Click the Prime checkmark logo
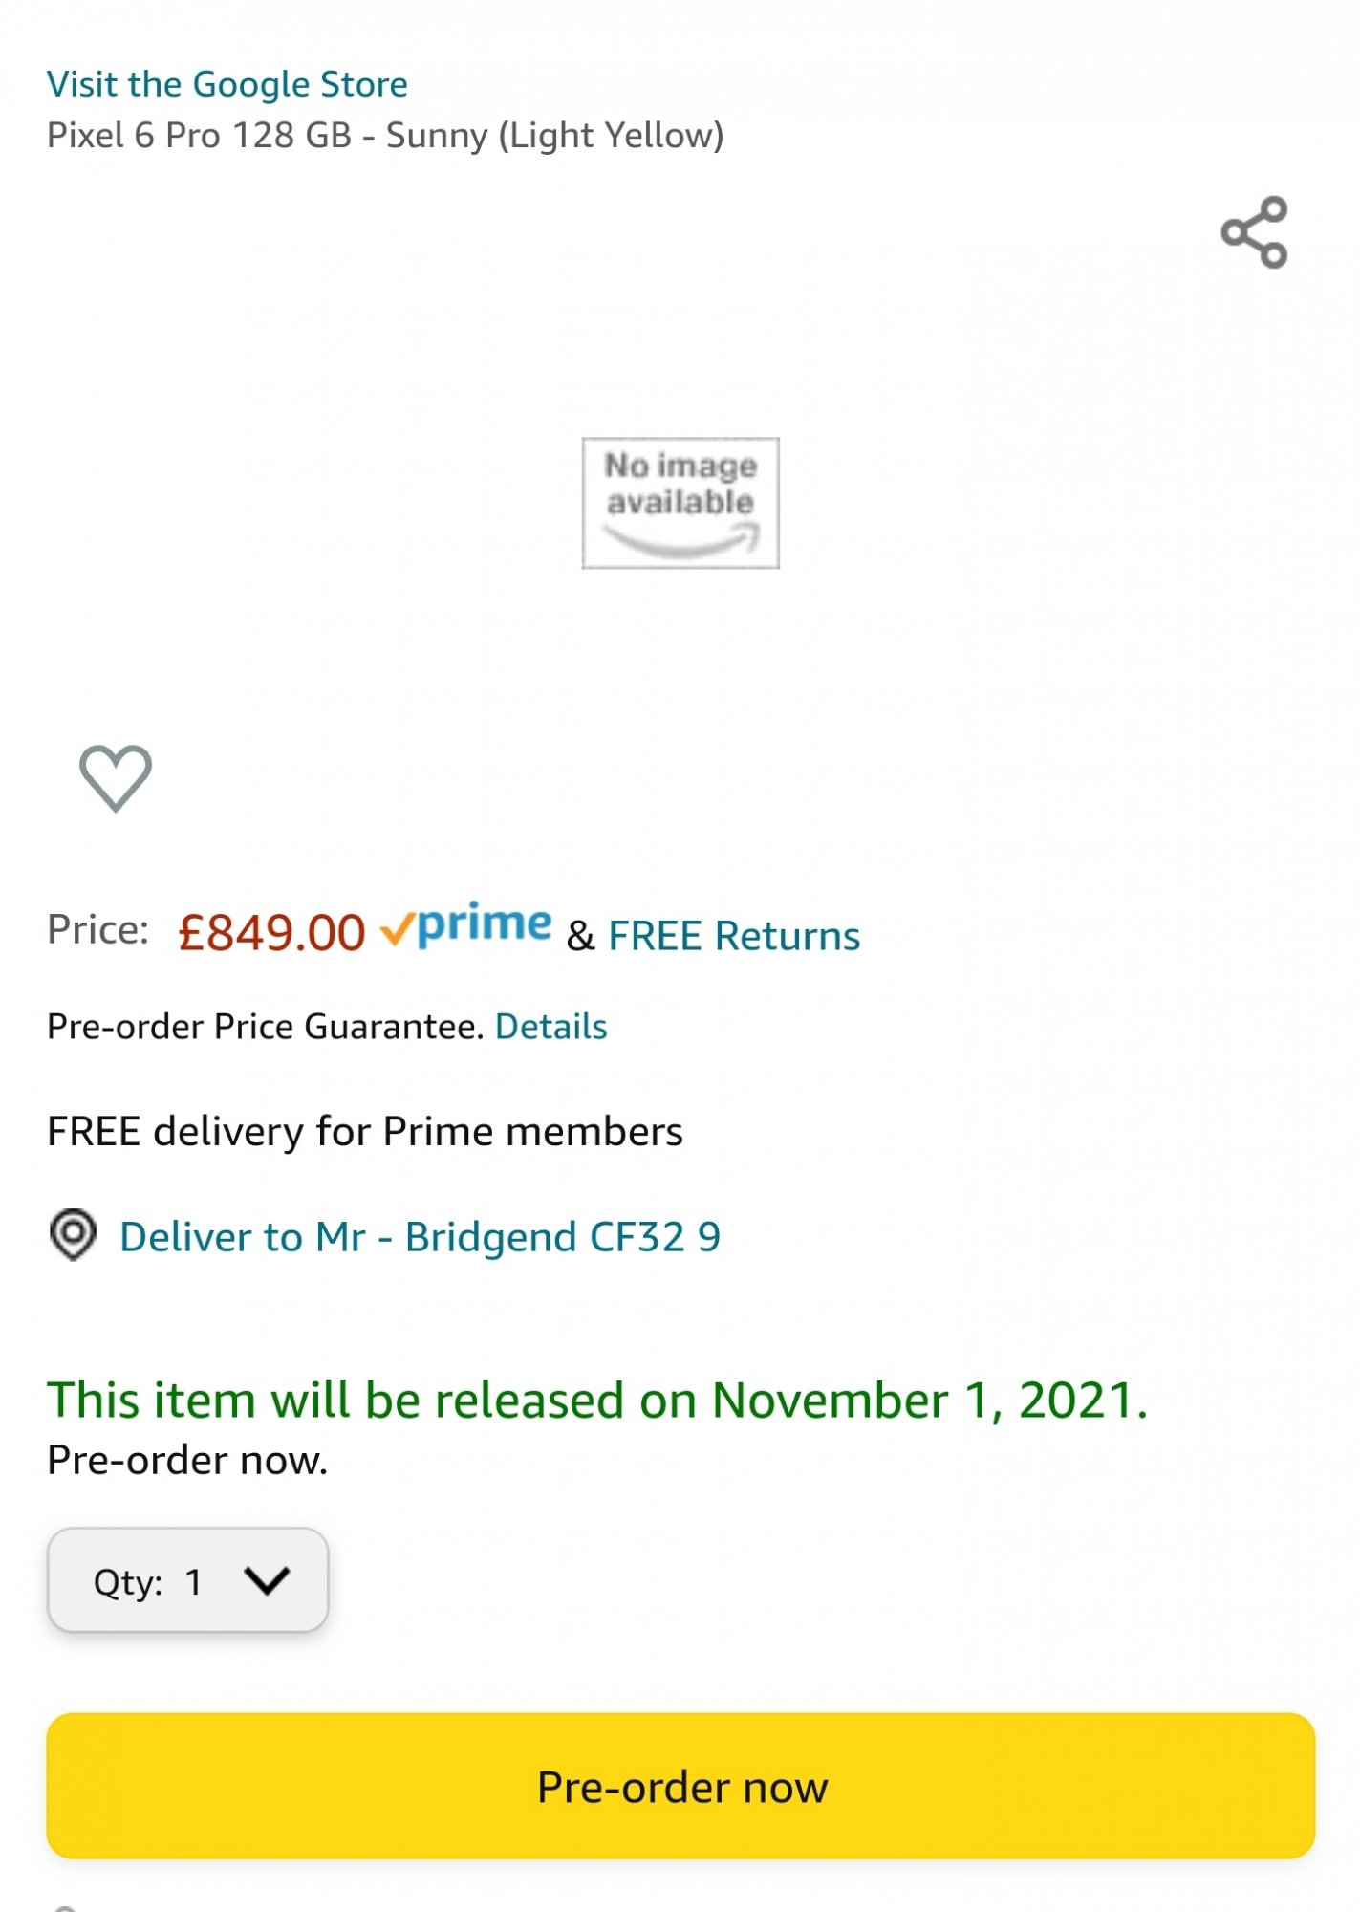Screen dimensions: 1360x1912 pyautogui.click(x=466, y=925)
